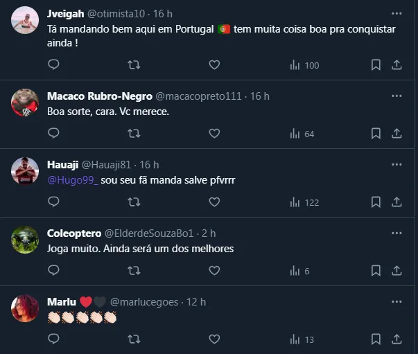Like Jveigah's tweet with the heart
Viewport: 418px width, 354px height.
click(x=214, y=64)
